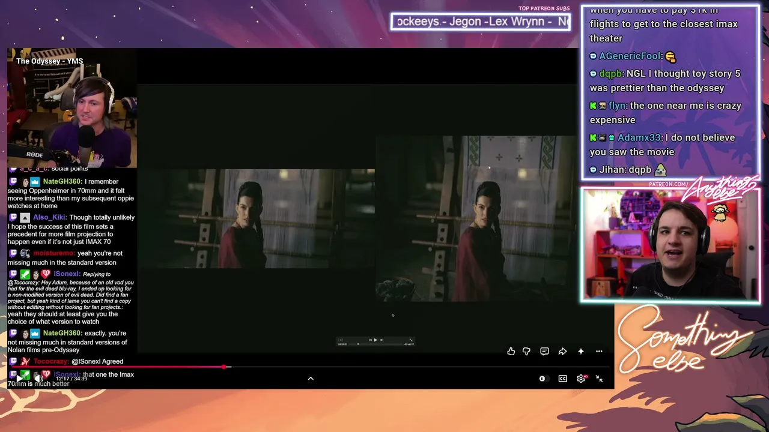Mute the YouTube video volume
This screenshot has height=432, width=769.
38,378
